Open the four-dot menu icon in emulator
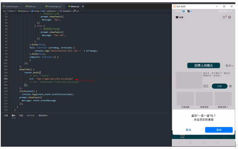Image resolution: width=238 pixels, height=149 pixels. click(x=224, y=17)
